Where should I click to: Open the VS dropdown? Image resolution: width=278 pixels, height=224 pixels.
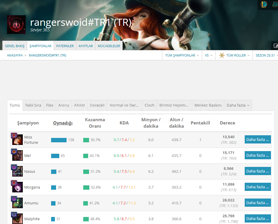pyautogui.click(x=209, y=55)
